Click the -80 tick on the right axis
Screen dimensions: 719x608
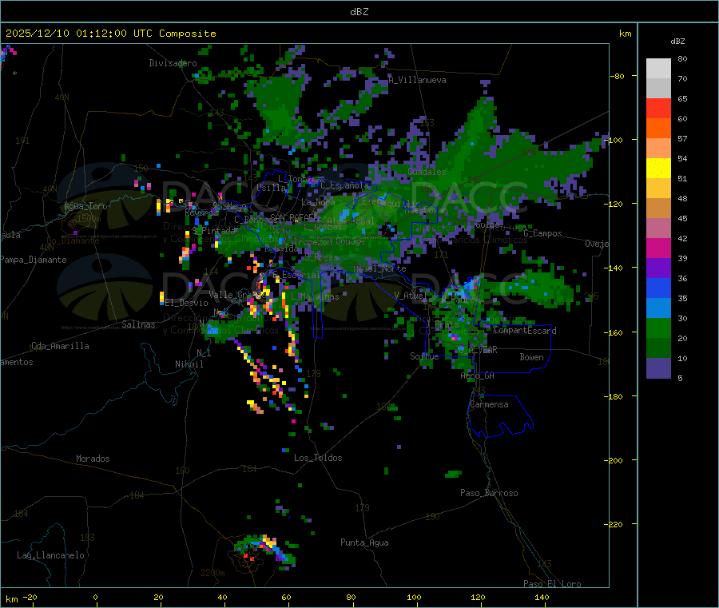coord(618,76)
